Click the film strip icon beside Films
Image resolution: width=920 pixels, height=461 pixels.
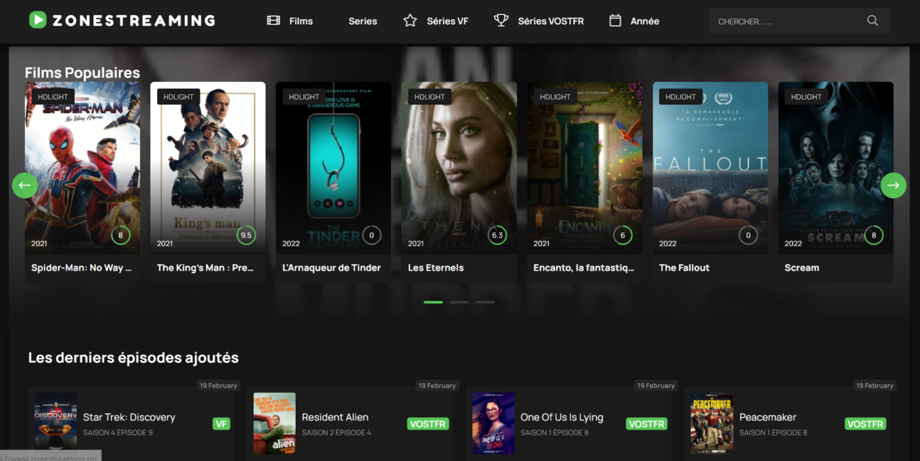(x=273, y=21)
